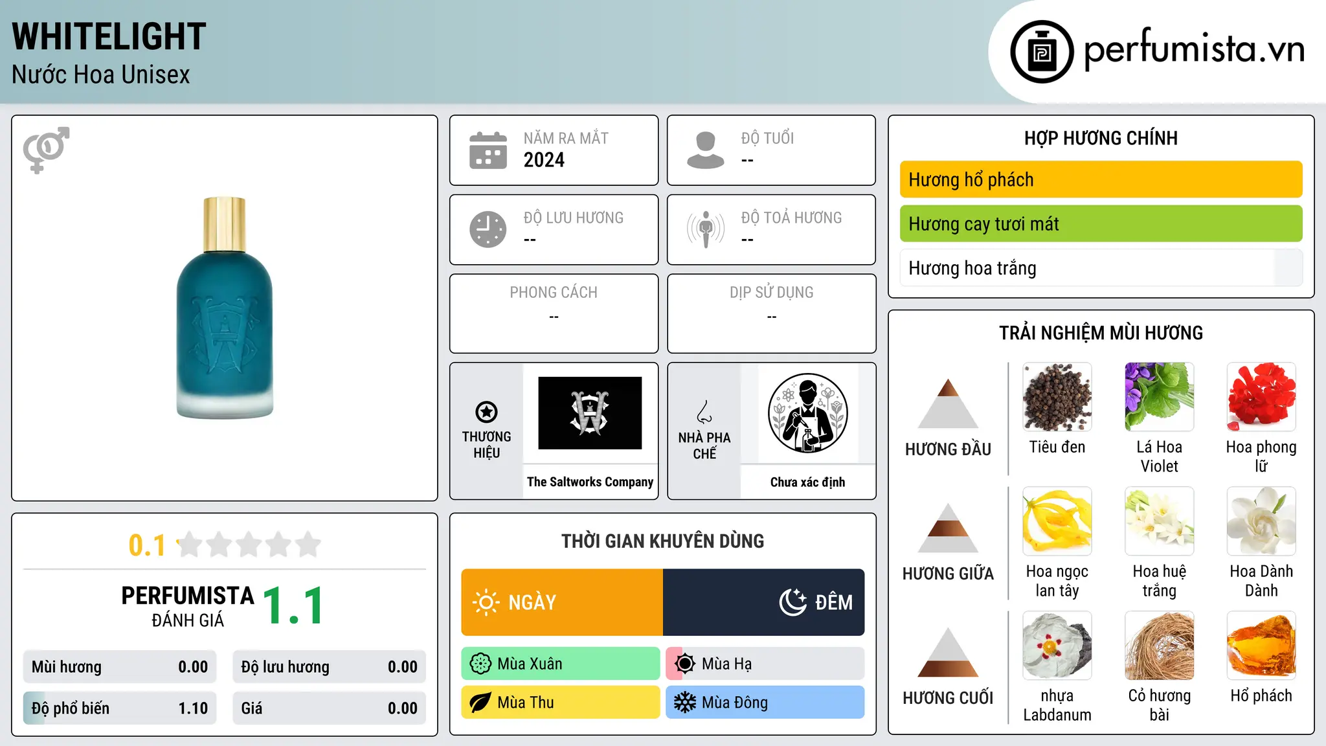Click the Hương hoa trắng accord bar

click(1101, 268)
